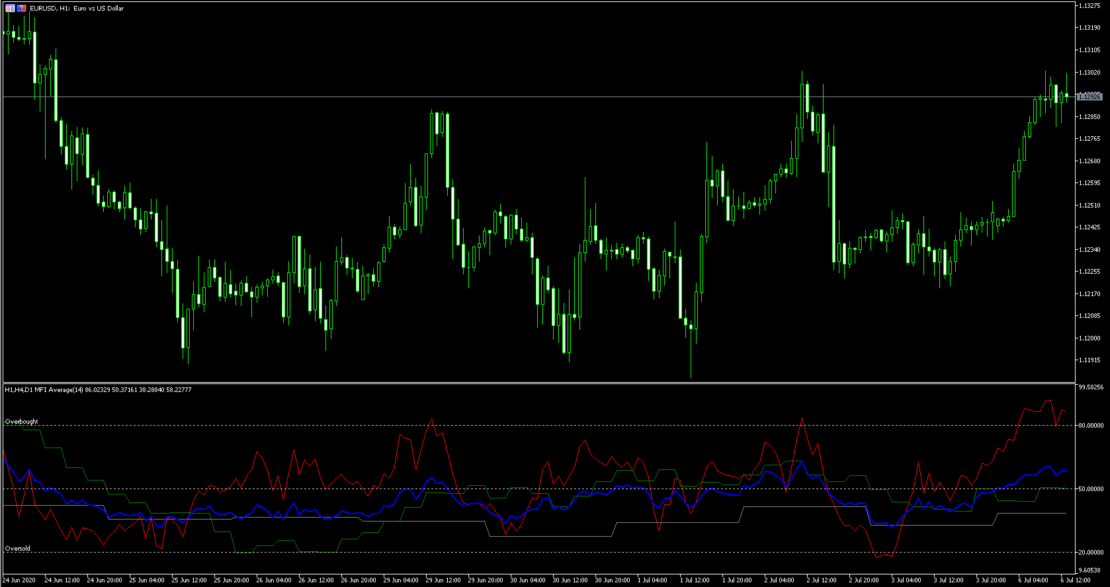
Task: Click the chart title "EURUSD, H1: Euro vs US Dollar"
Action: pos(77,9)
